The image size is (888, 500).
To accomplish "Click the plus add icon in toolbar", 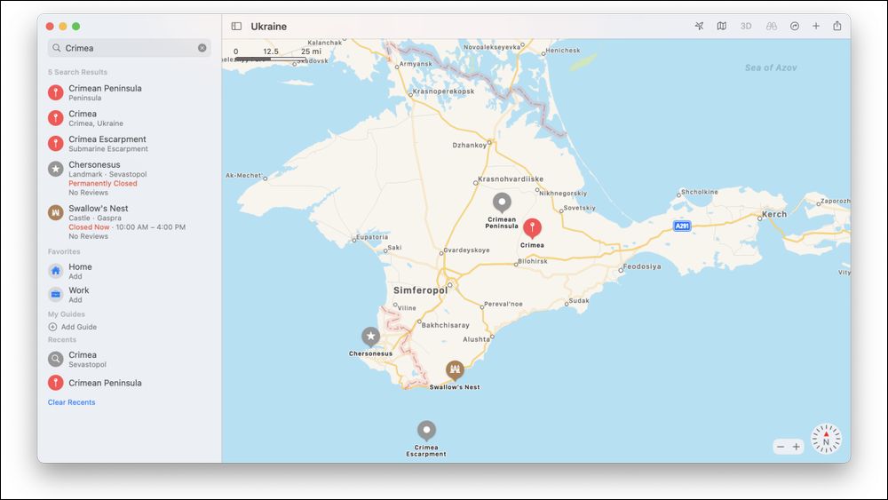I will pos(815,26).
